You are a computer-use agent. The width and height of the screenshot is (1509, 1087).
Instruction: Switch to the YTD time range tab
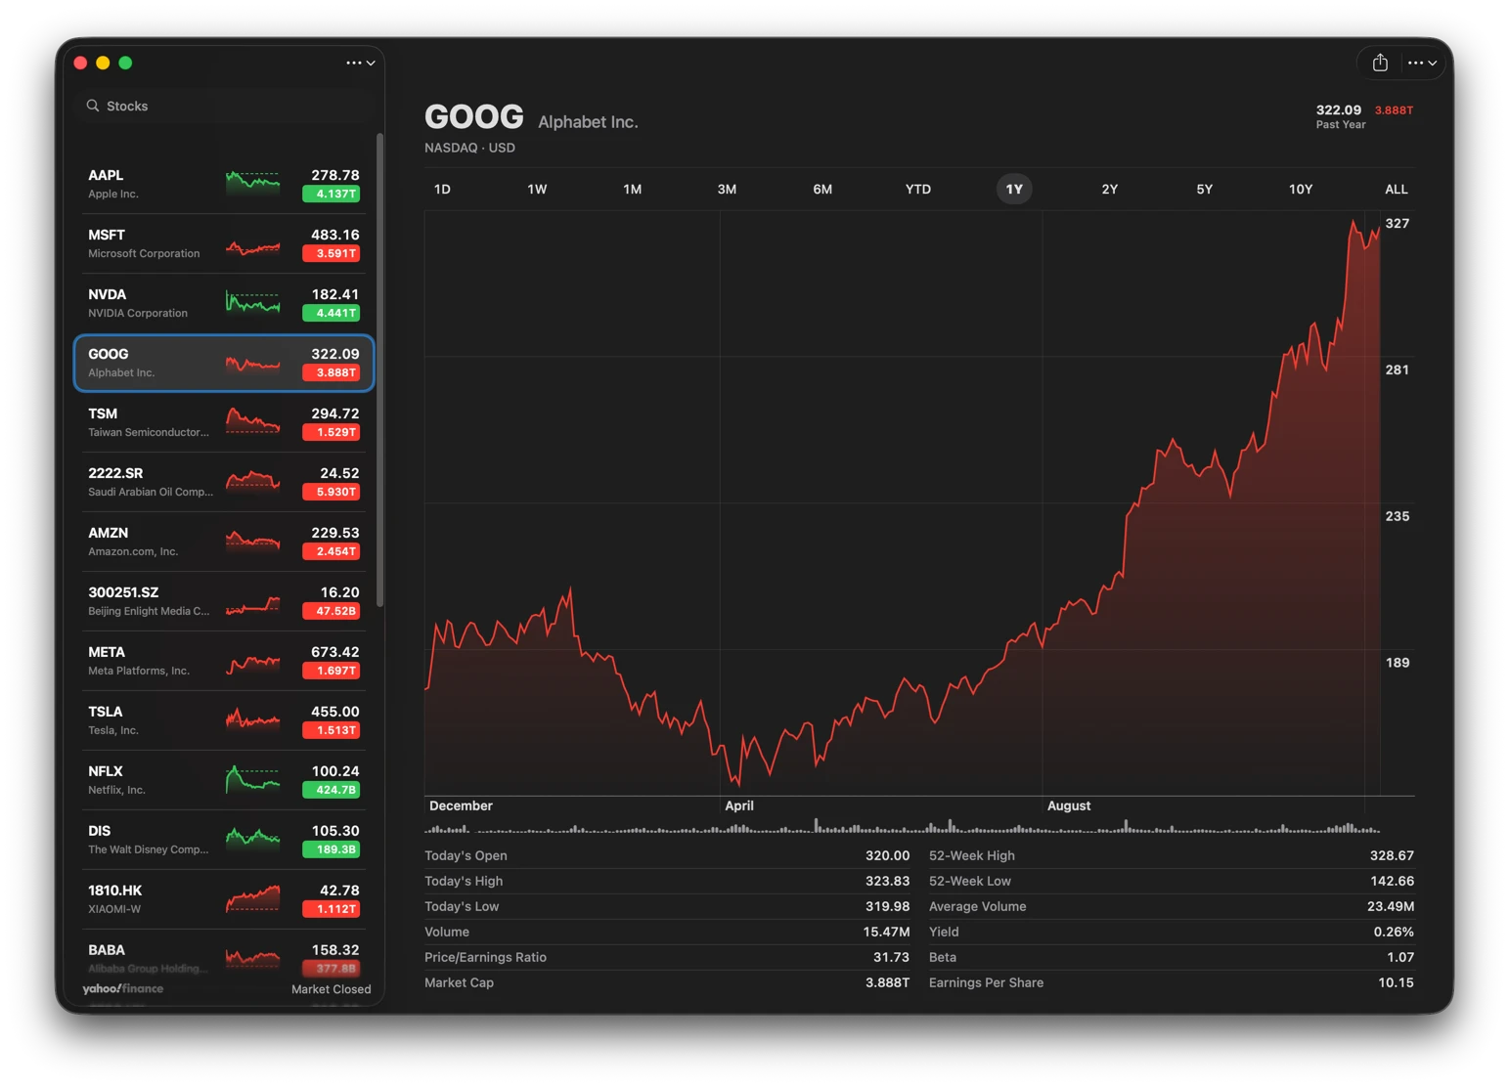click(x=917, y=189)
